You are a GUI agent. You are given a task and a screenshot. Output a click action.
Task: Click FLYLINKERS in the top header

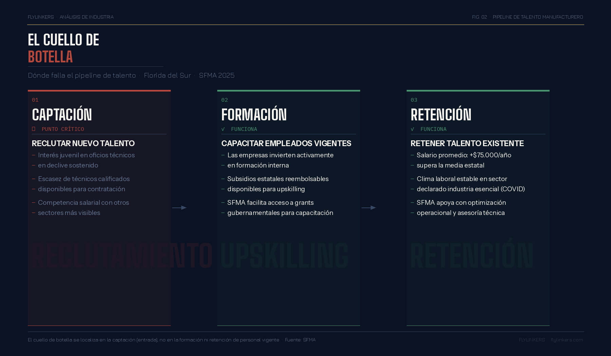coord(41,17)
